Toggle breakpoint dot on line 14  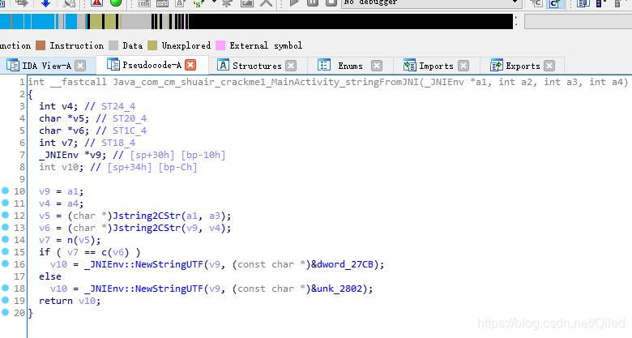pyautogui.click(x=5, y=239)
